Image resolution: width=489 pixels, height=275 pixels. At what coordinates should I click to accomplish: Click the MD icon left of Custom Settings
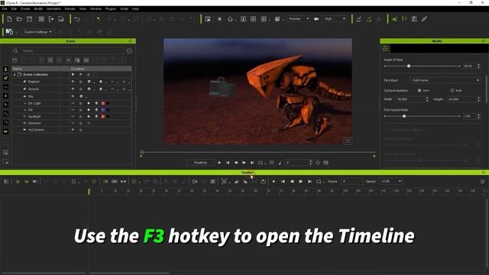click(x=10, y=32)
